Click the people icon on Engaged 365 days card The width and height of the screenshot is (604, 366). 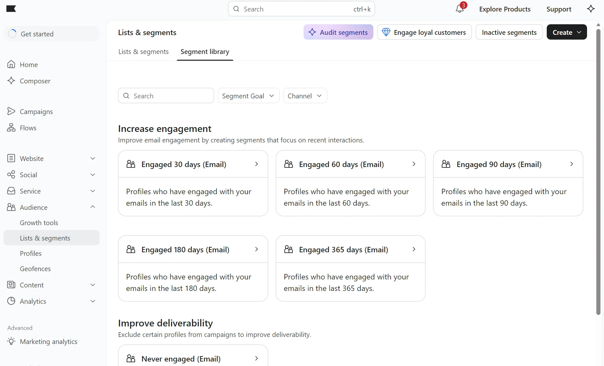[289, 249]
